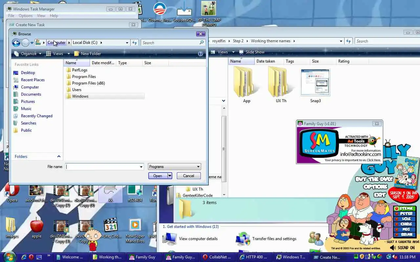Launch Opera from Quick Launch bar
This screenshot has width=420, height=262.
coord(31,257)
